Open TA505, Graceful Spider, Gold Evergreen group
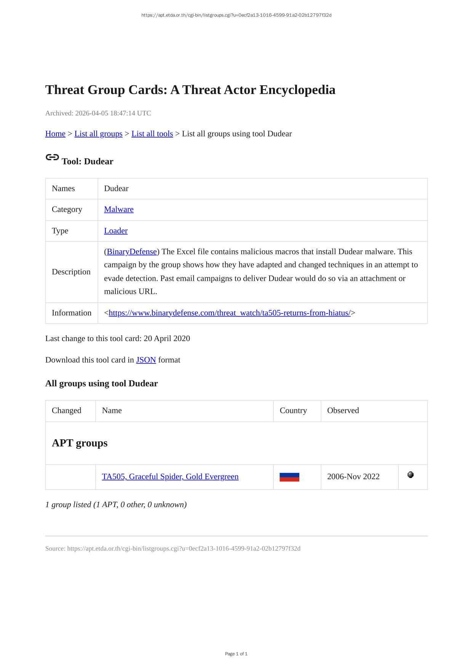473x669 pixels. [170, 477]
